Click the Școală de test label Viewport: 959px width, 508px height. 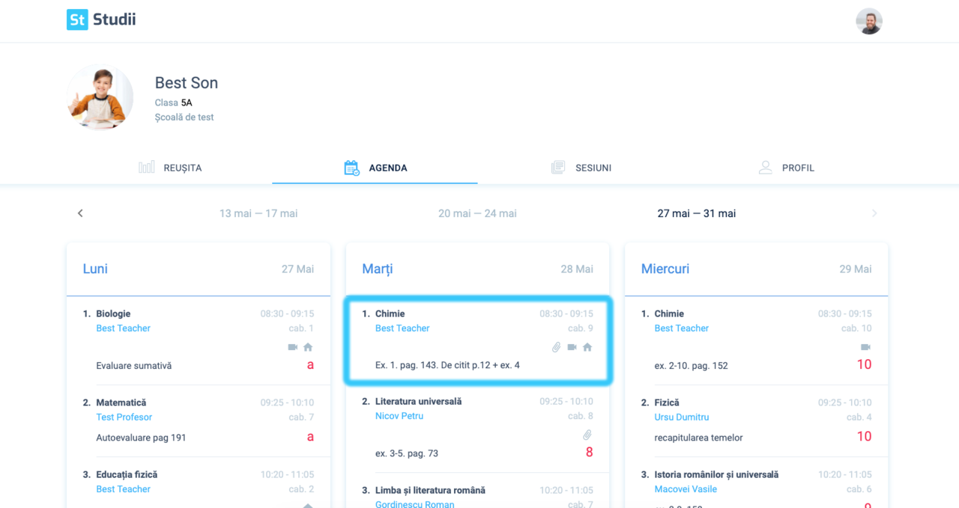(184, 117)
